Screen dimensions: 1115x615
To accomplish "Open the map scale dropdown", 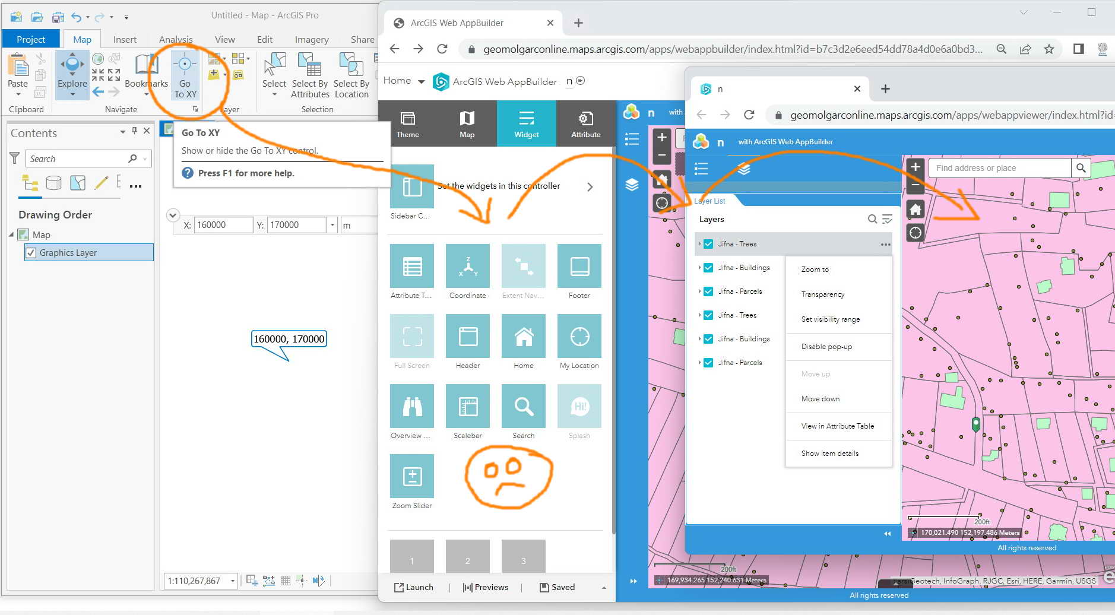I will click(232, 581).
